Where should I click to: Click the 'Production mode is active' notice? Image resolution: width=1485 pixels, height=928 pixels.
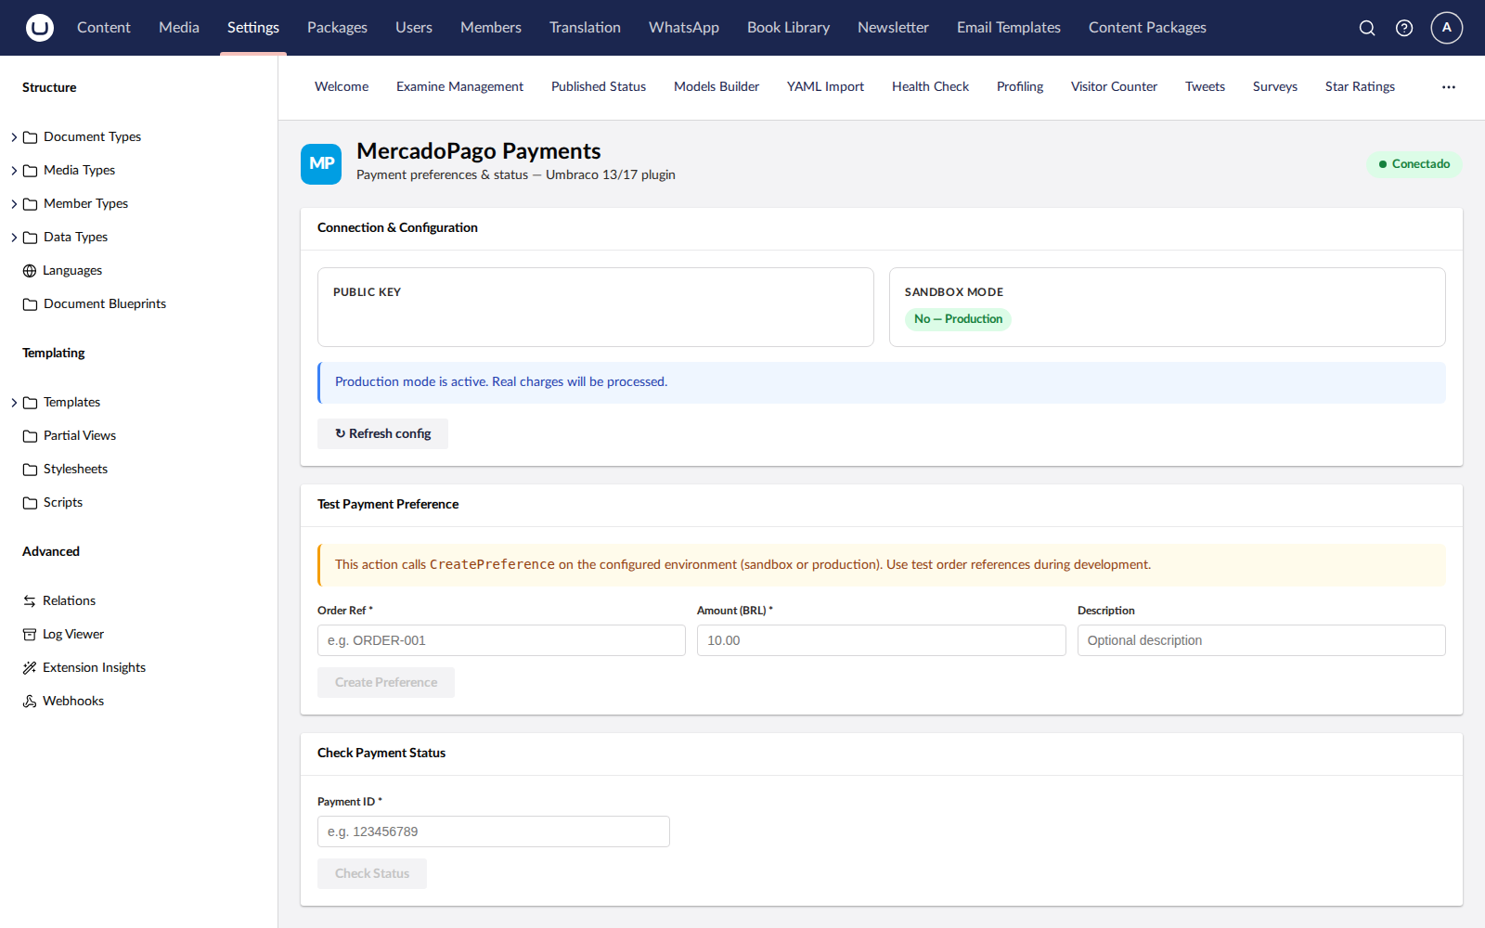coord(882,382)
